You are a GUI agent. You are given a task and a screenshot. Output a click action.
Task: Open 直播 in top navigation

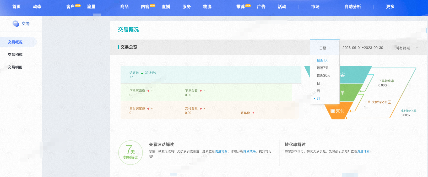coord(166,7)
